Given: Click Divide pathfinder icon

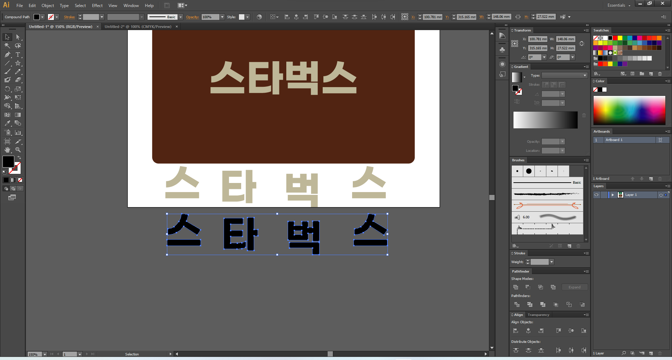Looking at the screenshot, I should pos(517,305).
